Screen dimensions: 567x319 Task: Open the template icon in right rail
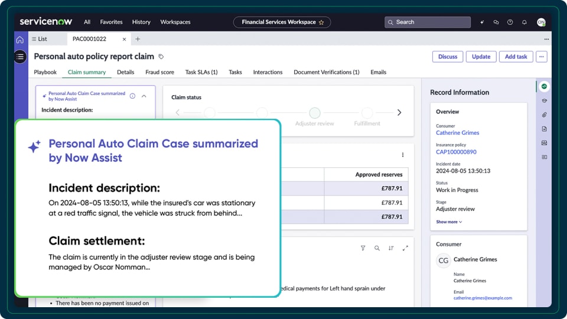544,143
